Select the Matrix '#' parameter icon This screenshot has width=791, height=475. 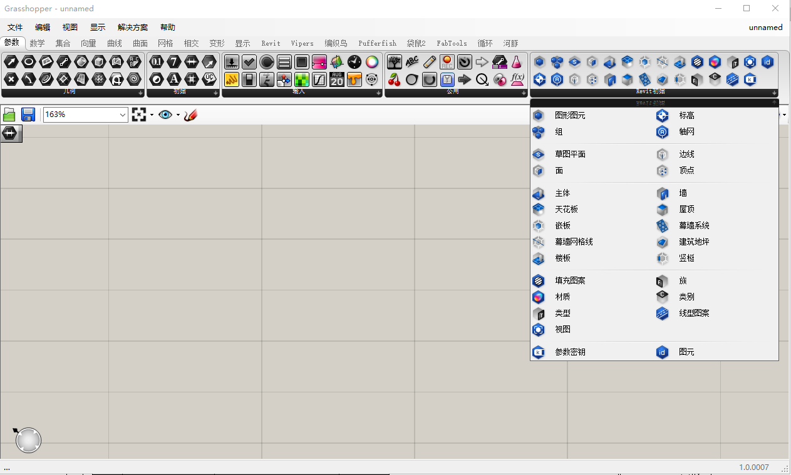point(192,79)
